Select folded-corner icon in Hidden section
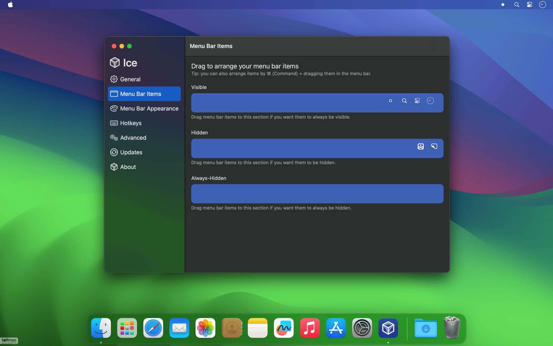 434,146
